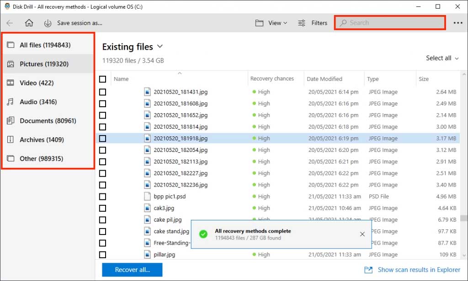Check the box for 20210520_182113.jpg
The image size is (468, 281).
click(x=102, y=161)
